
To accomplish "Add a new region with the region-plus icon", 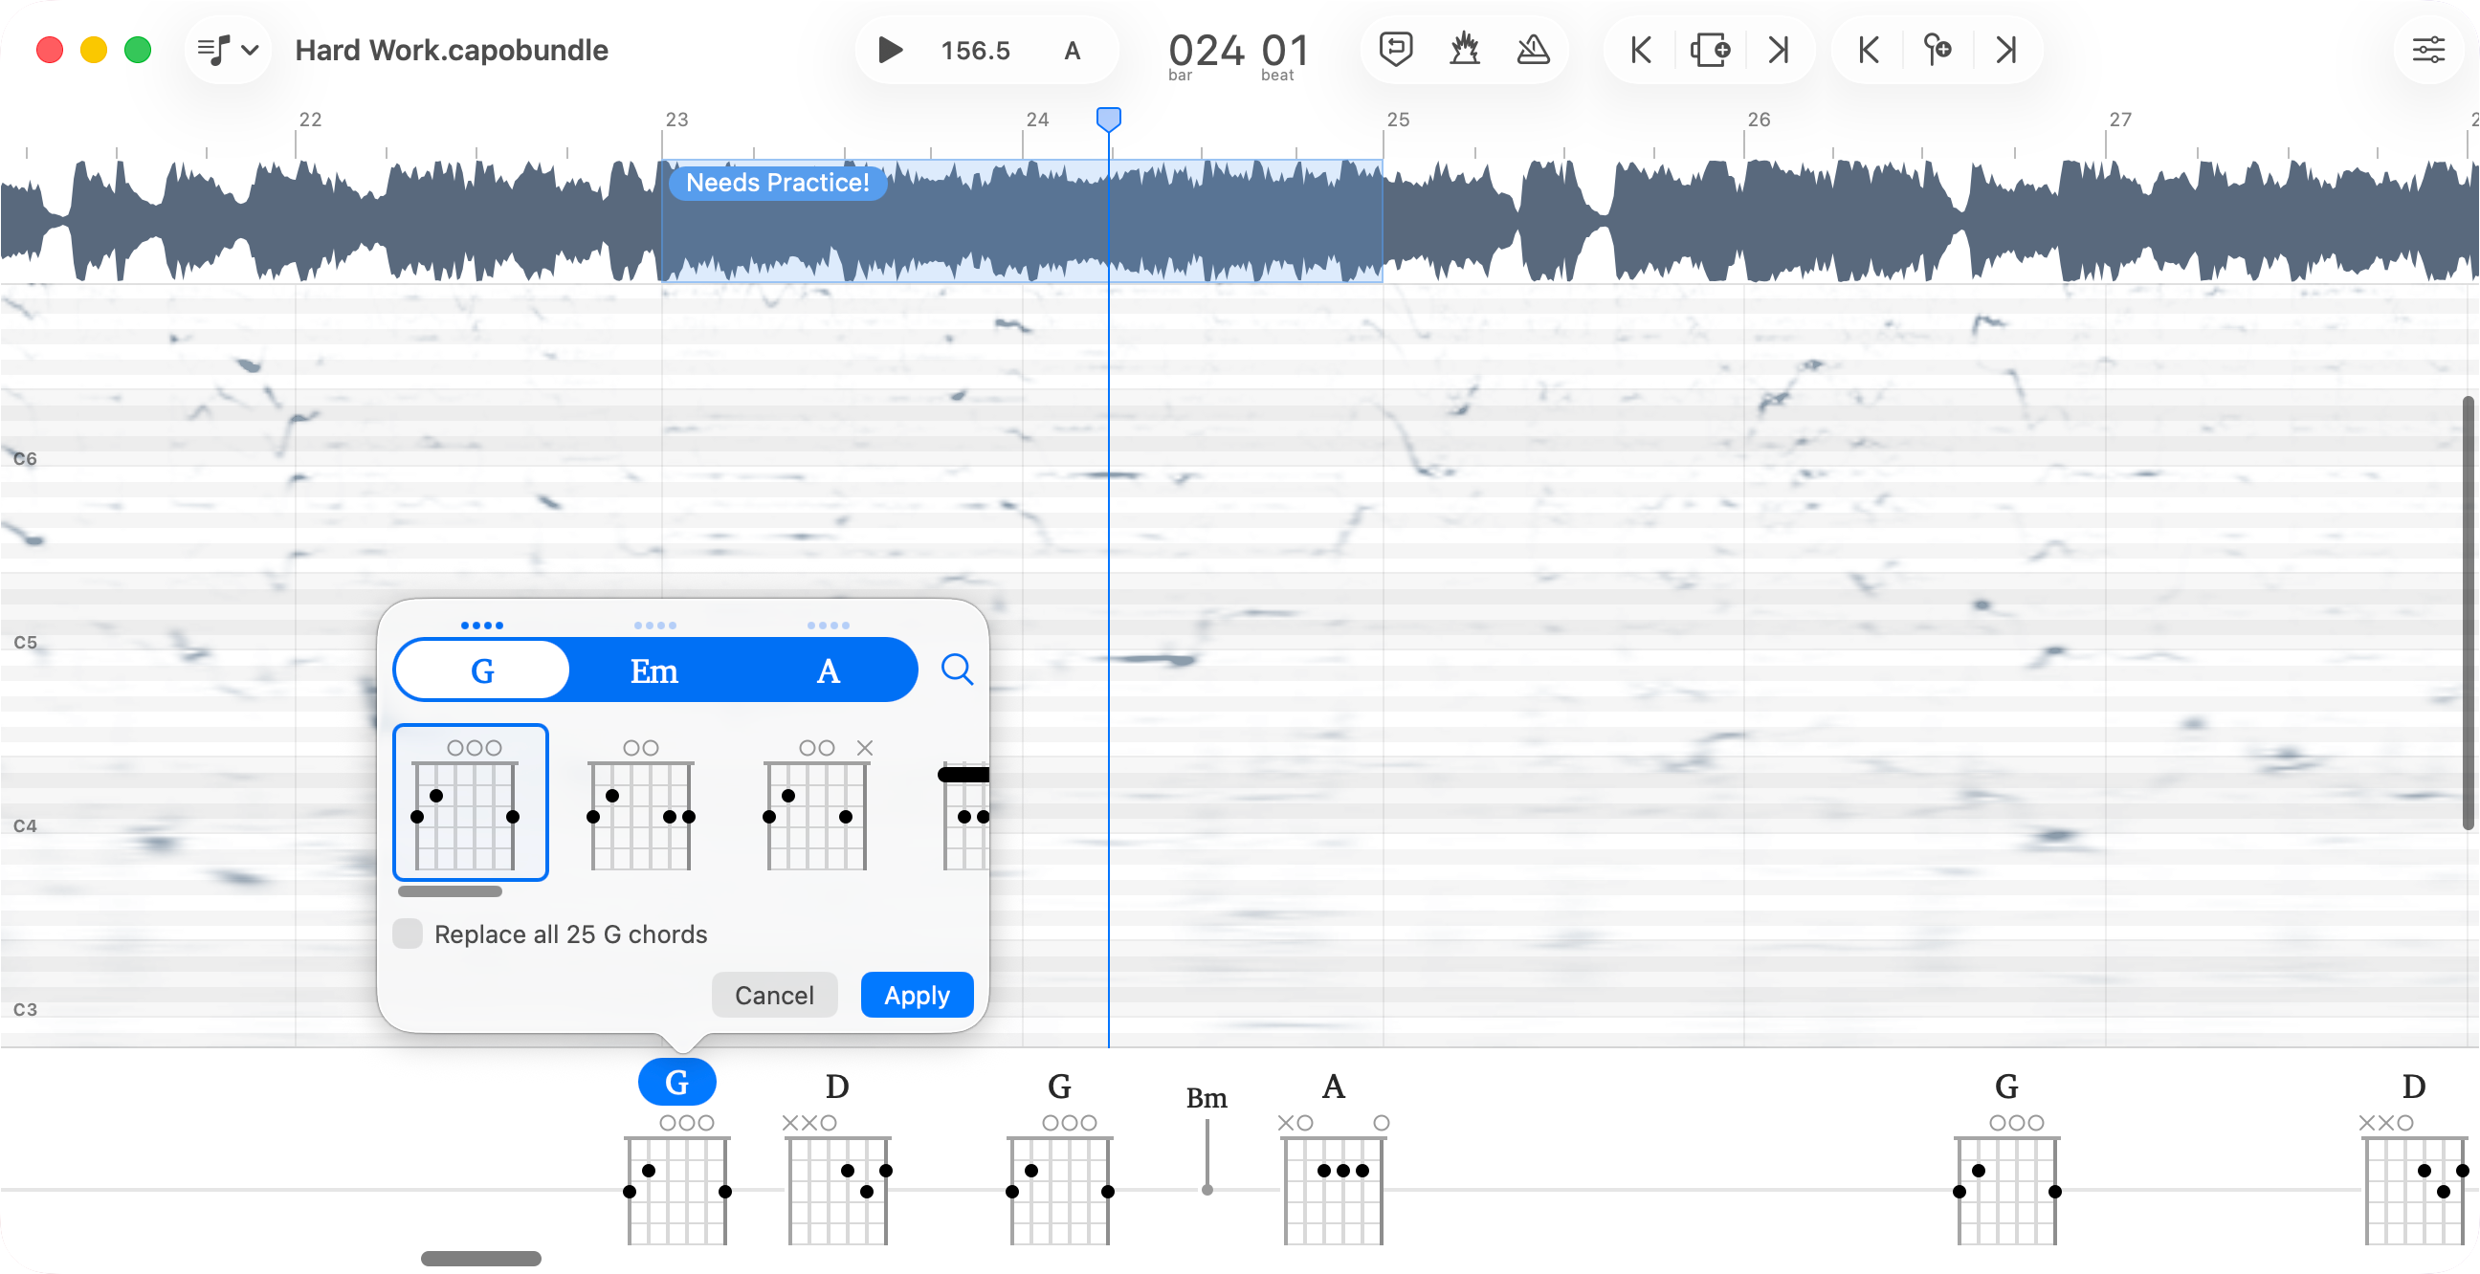I will (1710, 49).
